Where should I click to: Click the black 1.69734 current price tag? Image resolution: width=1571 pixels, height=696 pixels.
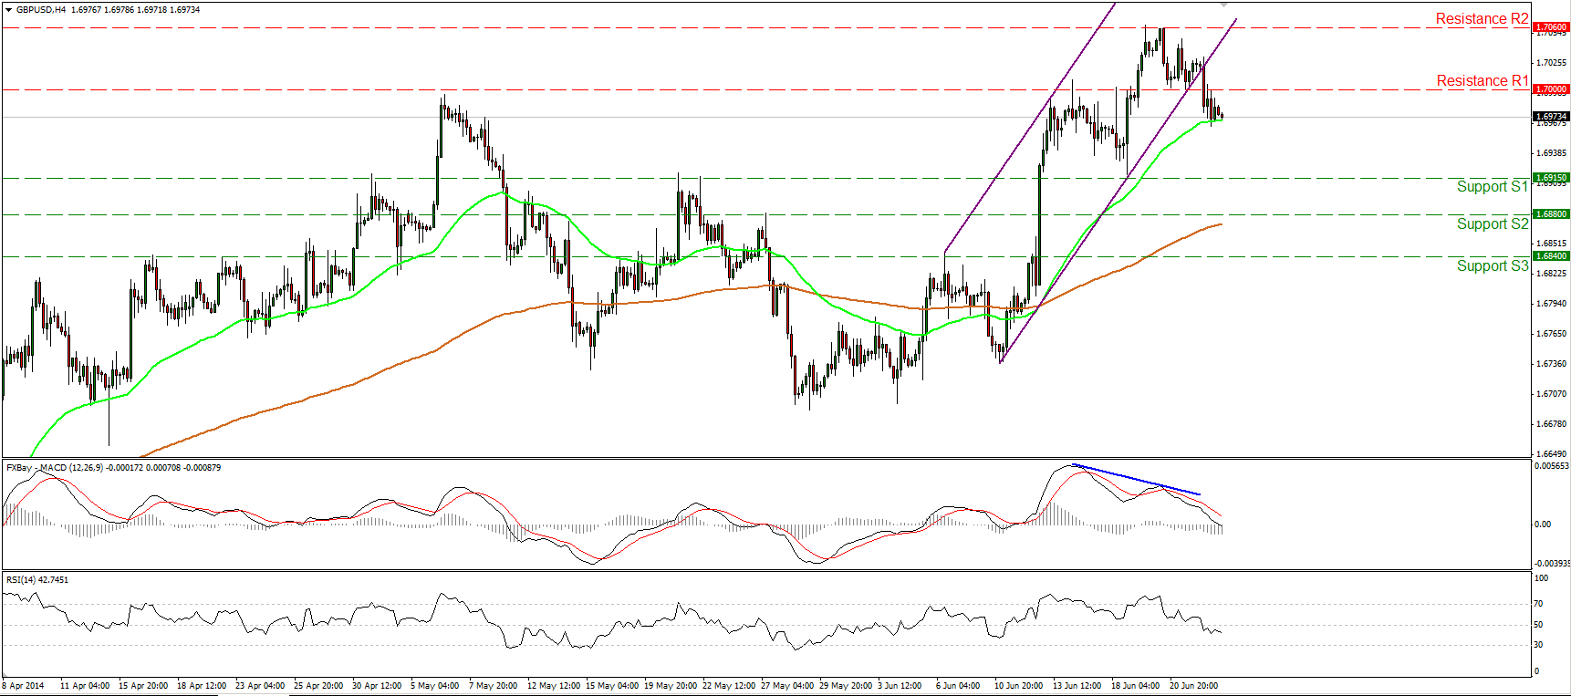click(x=1551, y=117)
